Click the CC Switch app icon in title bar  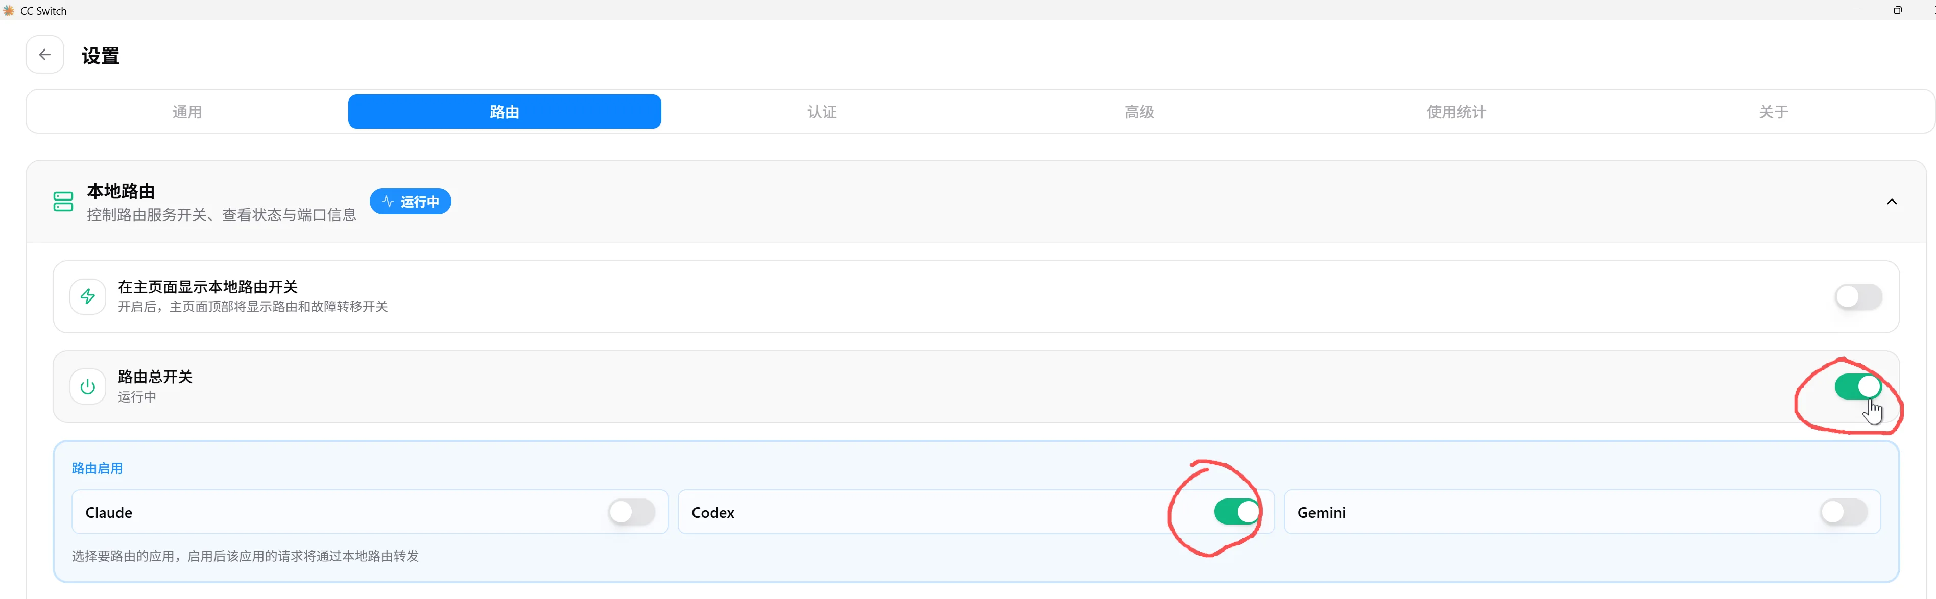click(9, 11)
